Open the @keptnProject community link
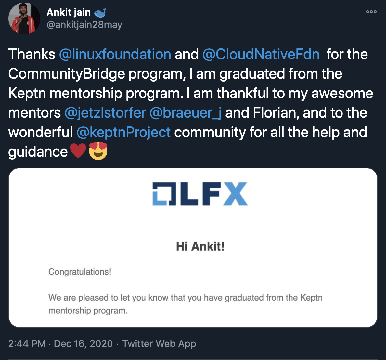Image resolution: width=386 pixels, height=360 pixels. coord(124,132)
